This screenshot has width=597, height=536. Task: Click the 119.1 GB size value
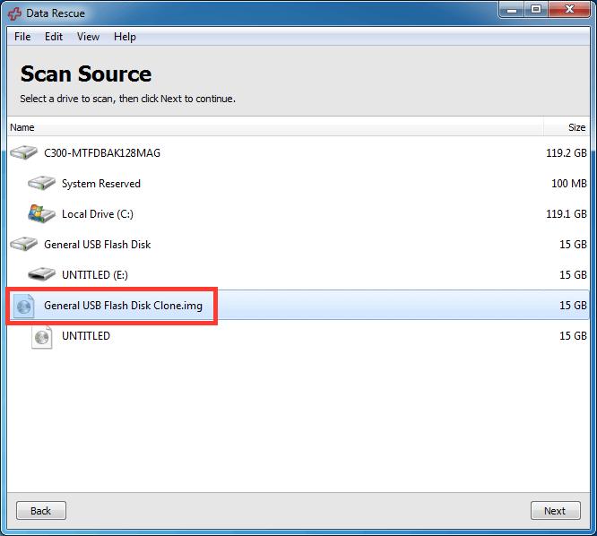(x=567, y=214)
